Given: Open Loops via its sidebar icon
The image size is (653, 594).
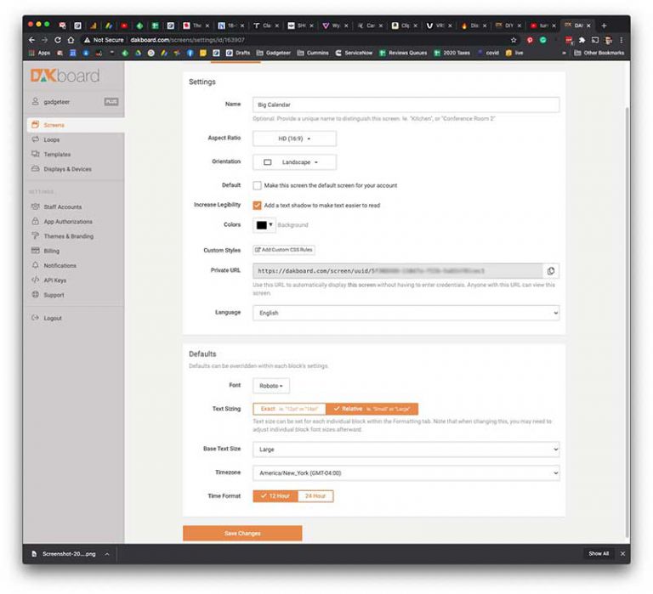Looking at the screenshot, I should tap(35, 139).
